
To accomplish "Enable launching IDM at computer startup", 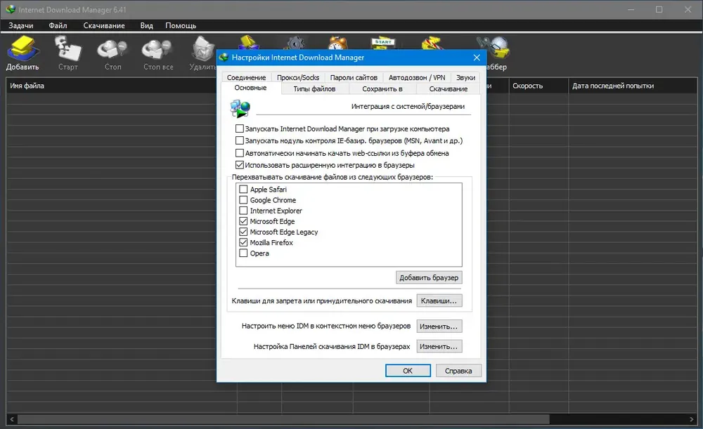I will [240, 129].
